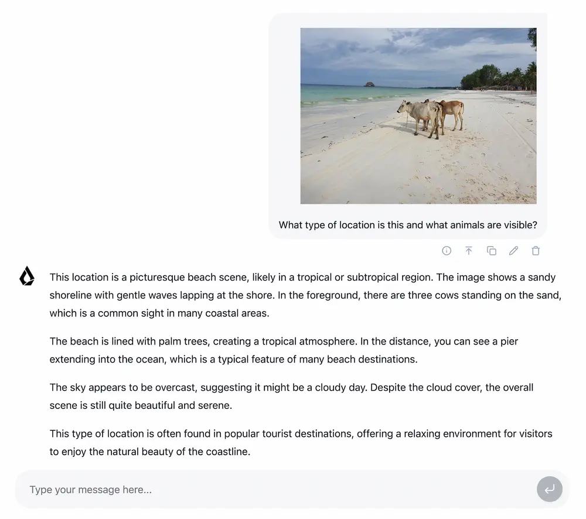Open the attached beach photo thumbnail
The width and height of the screenshot is (586, 519).
click(418, 116)
